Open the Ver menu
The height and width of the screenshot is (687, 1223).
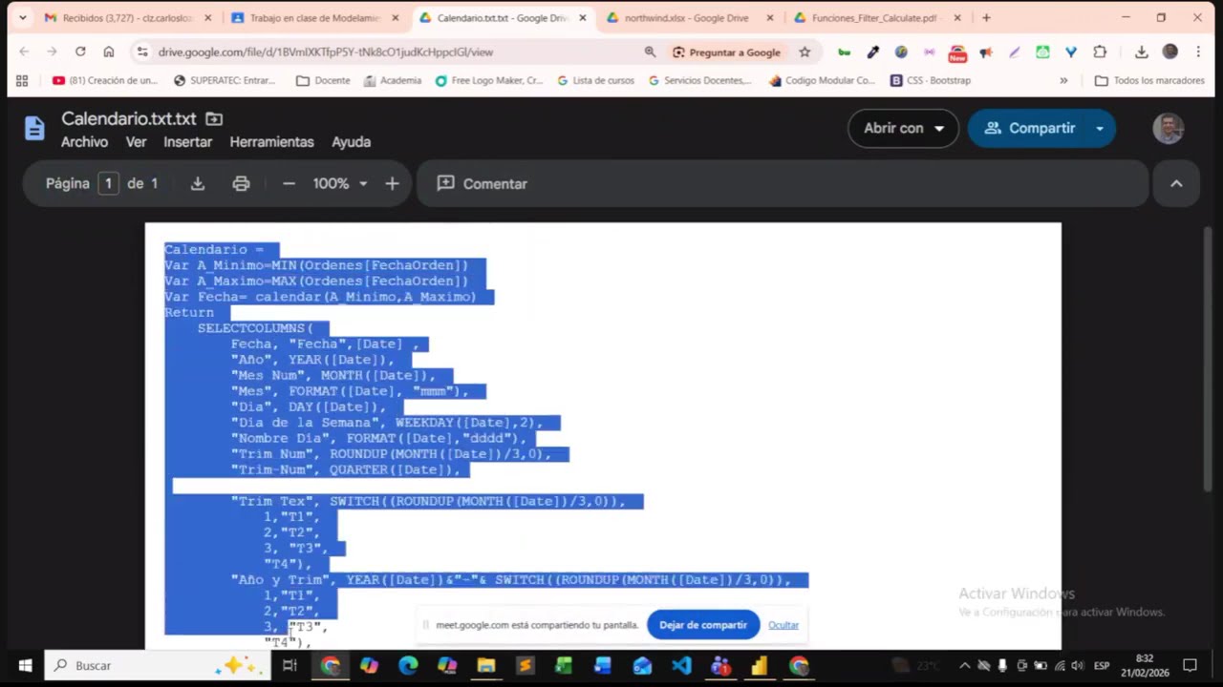pyautogui.click(x=137, y=141)
